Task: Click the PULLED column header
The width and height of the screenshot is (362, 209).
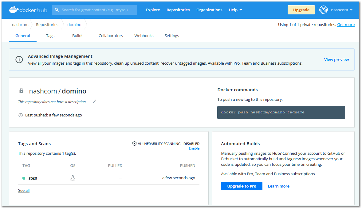Action: click(x=115, y=166)
